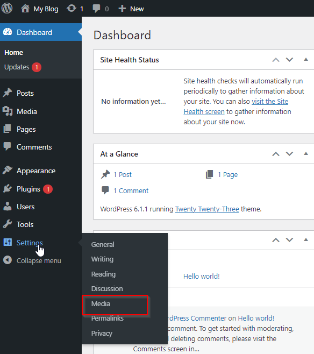Open the Twenty Twenty-Three theme link

click(x=207, y=209)
